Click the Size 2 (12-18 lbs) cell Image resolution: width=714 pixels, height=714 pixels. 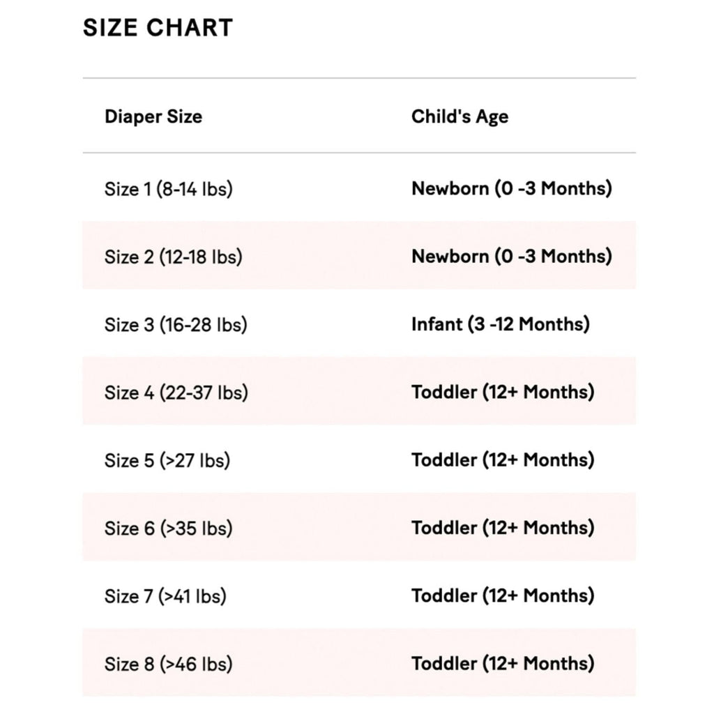coord(173,257)
